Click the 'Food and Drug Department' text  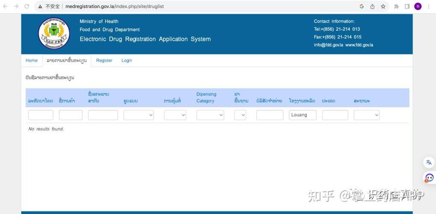[x=110, y=30]
